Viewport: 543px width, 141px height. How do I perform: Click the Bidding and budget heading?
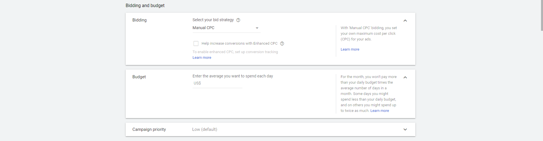click(x=145, y=5)
